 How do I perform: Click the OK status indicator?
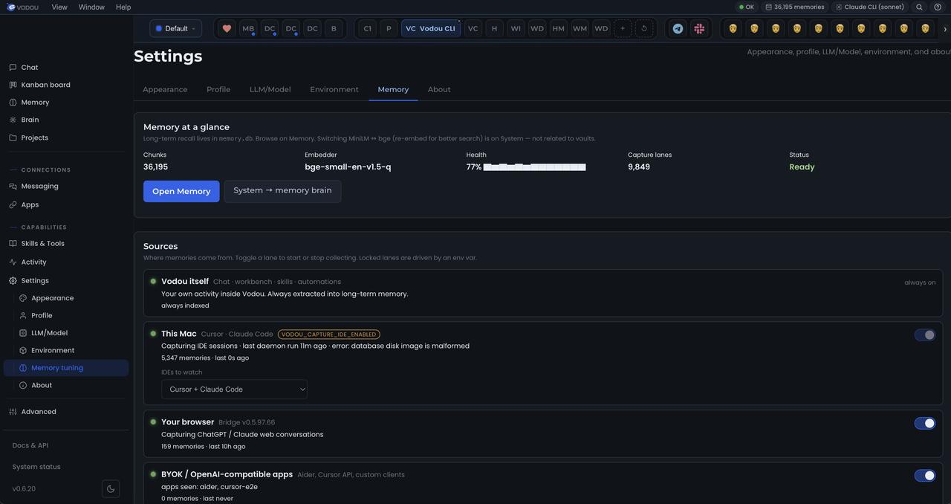tap(746, 7)
